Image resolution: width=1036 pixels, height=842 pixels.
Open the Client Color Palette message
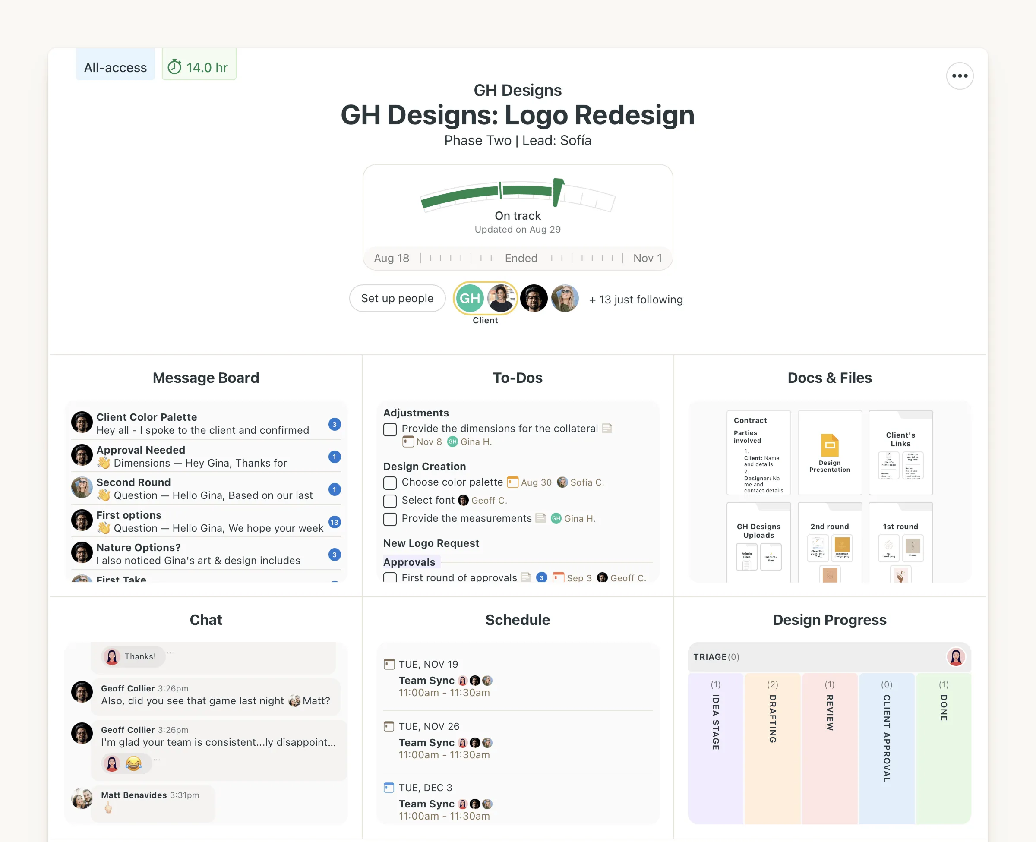coord(205,423)
